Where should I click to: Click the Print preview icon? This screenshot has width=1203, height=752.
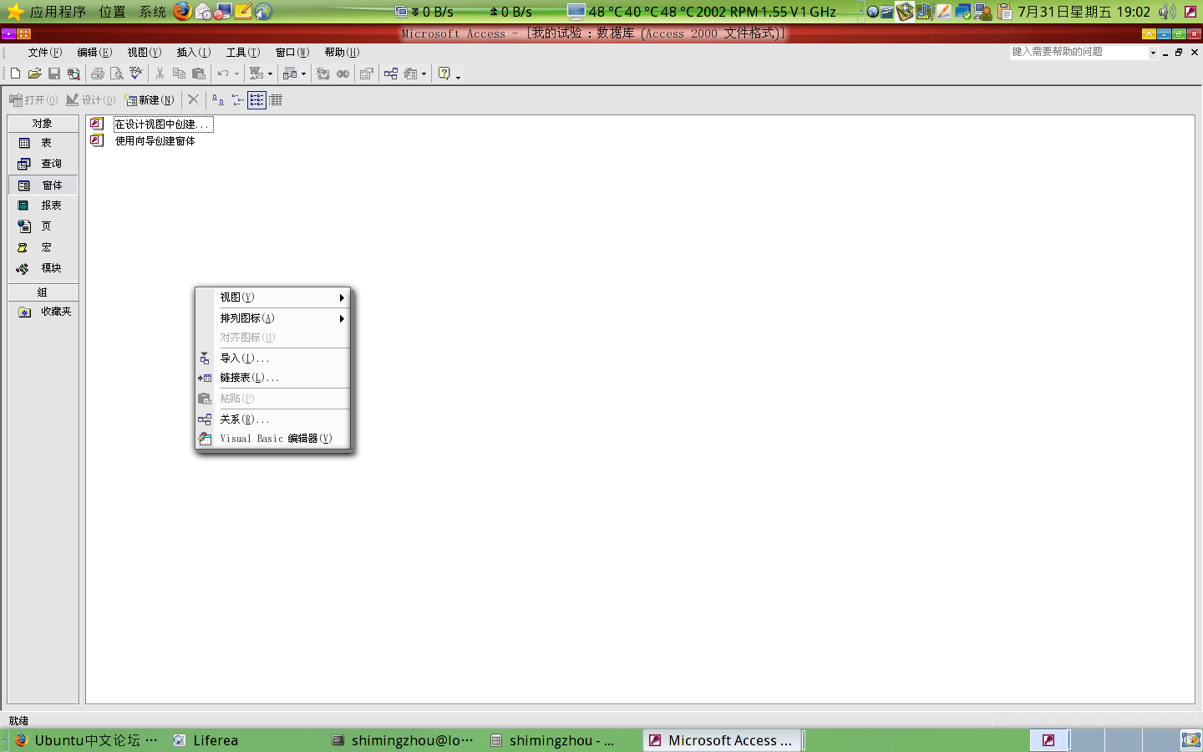click(117, 74)
